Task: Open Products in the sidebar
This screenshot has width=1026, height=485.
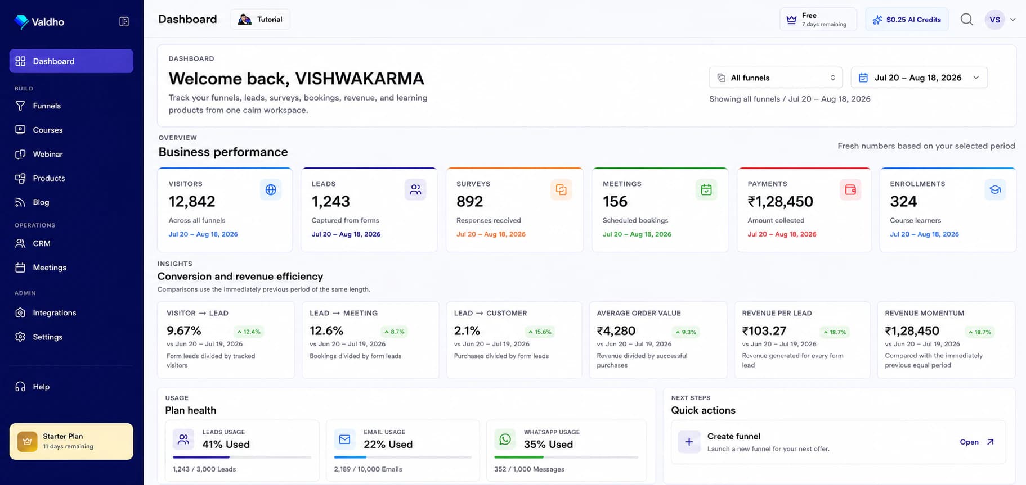Action: (71, 178)
